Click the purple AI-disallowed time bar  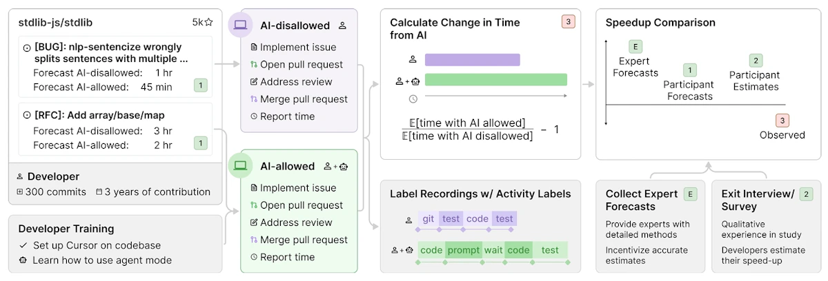point(473,60)
